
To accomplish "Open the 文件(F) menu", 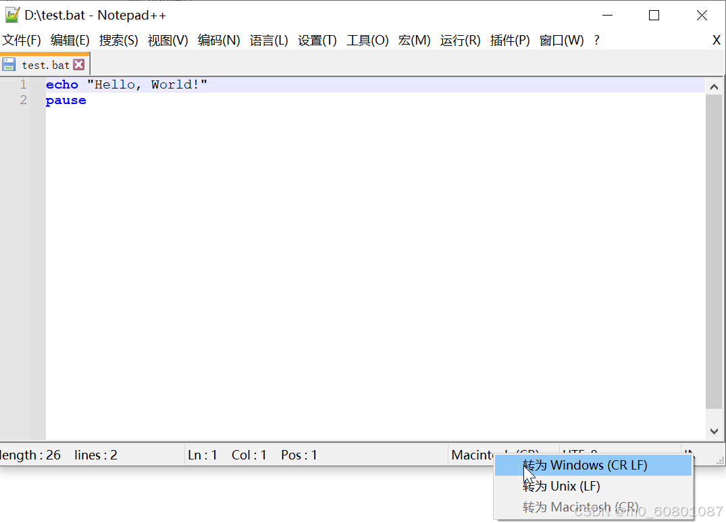I will click(22, 40).
